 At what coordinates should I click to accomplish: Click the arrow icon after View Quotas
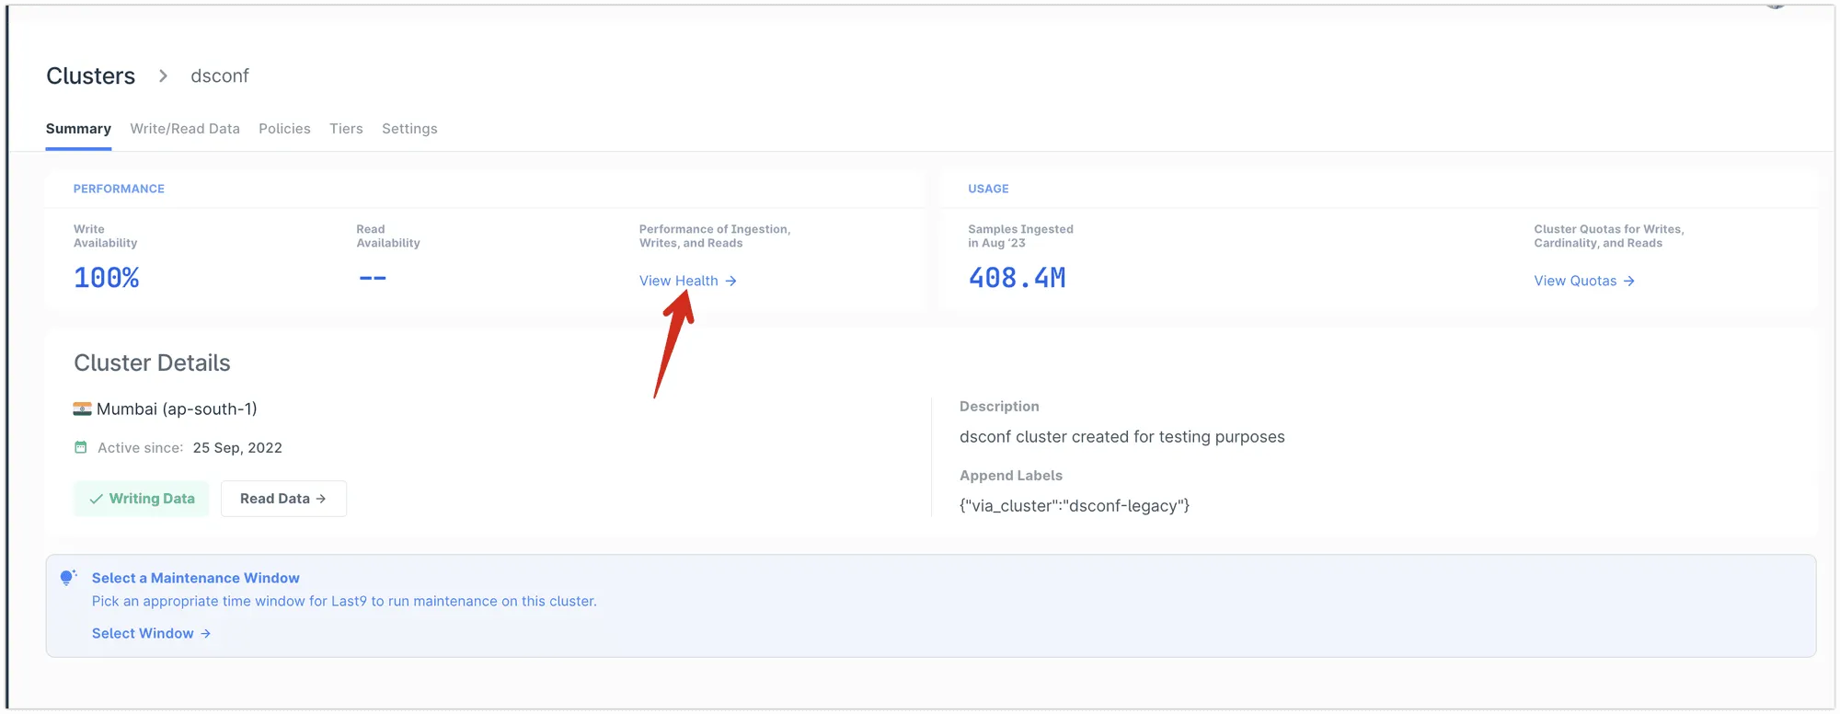click(1628, 281)
